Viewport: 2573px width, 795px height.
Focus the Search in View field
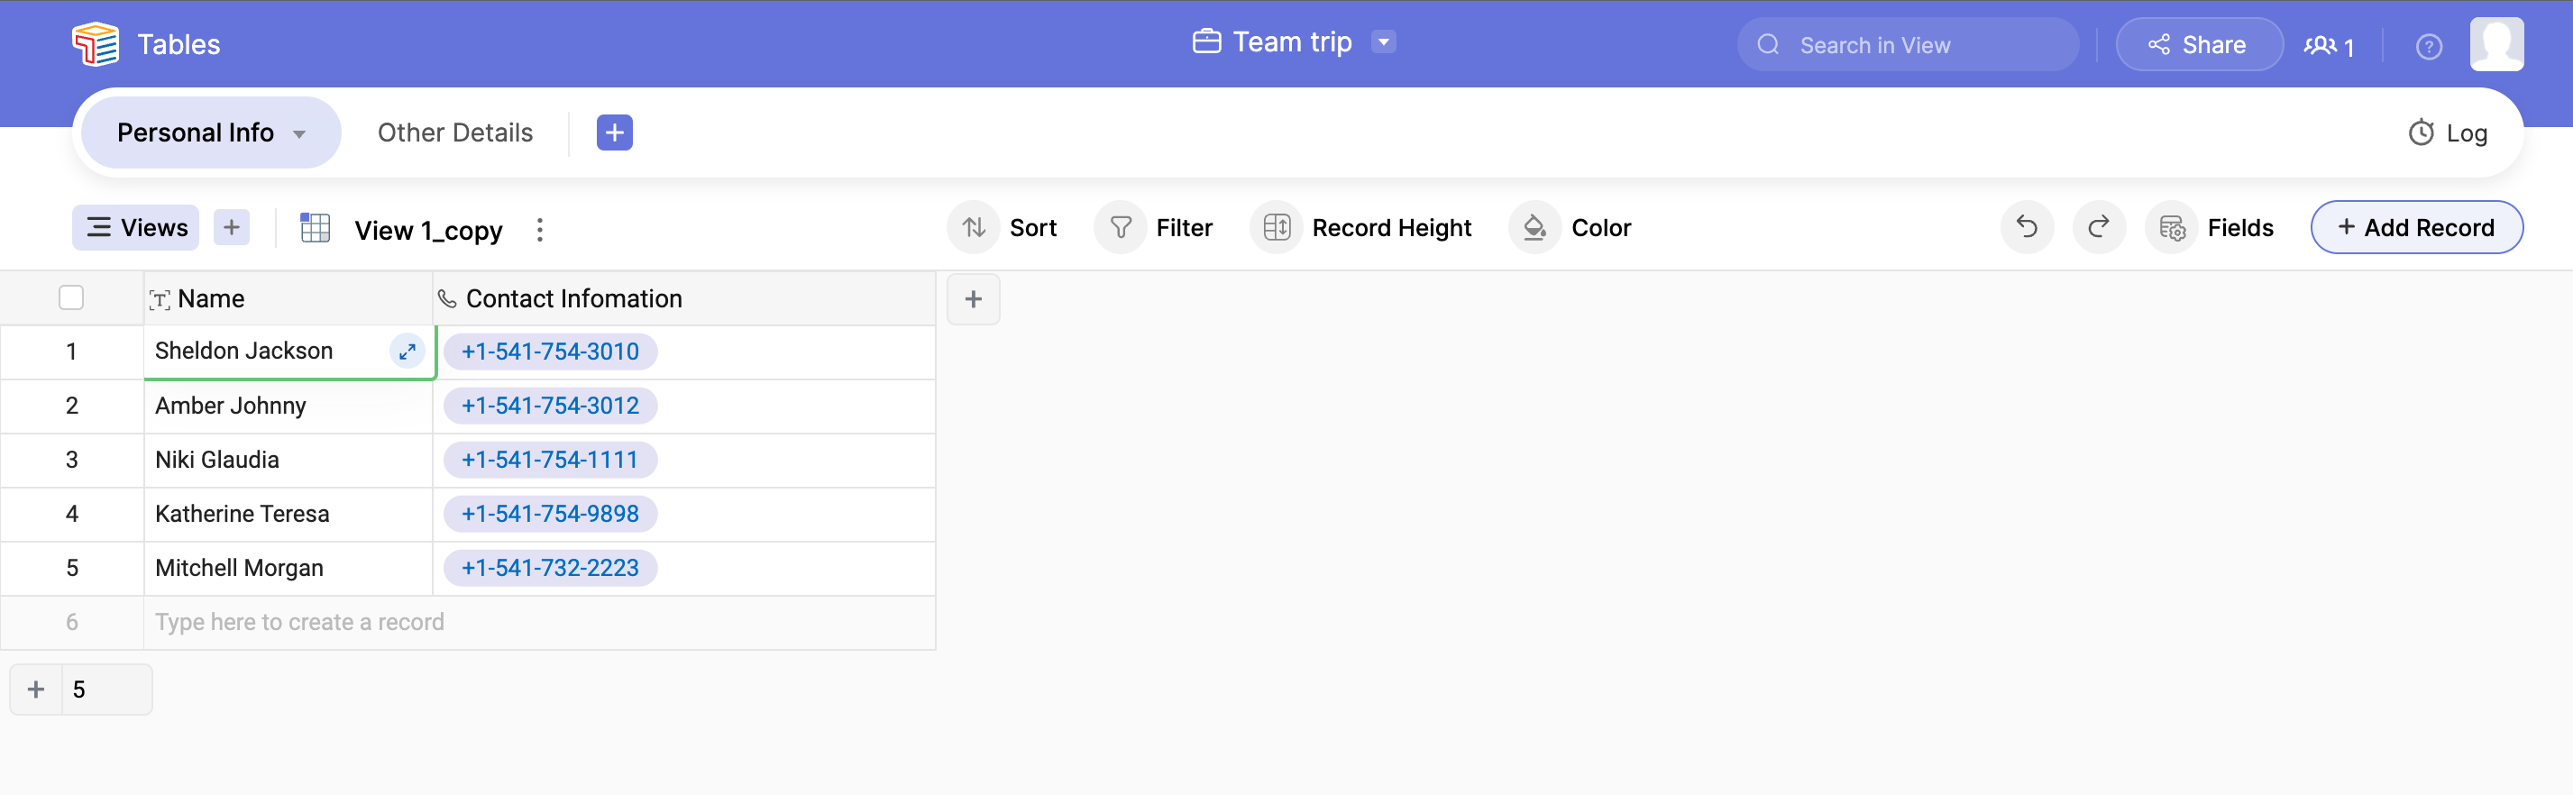pos(1908,45)
